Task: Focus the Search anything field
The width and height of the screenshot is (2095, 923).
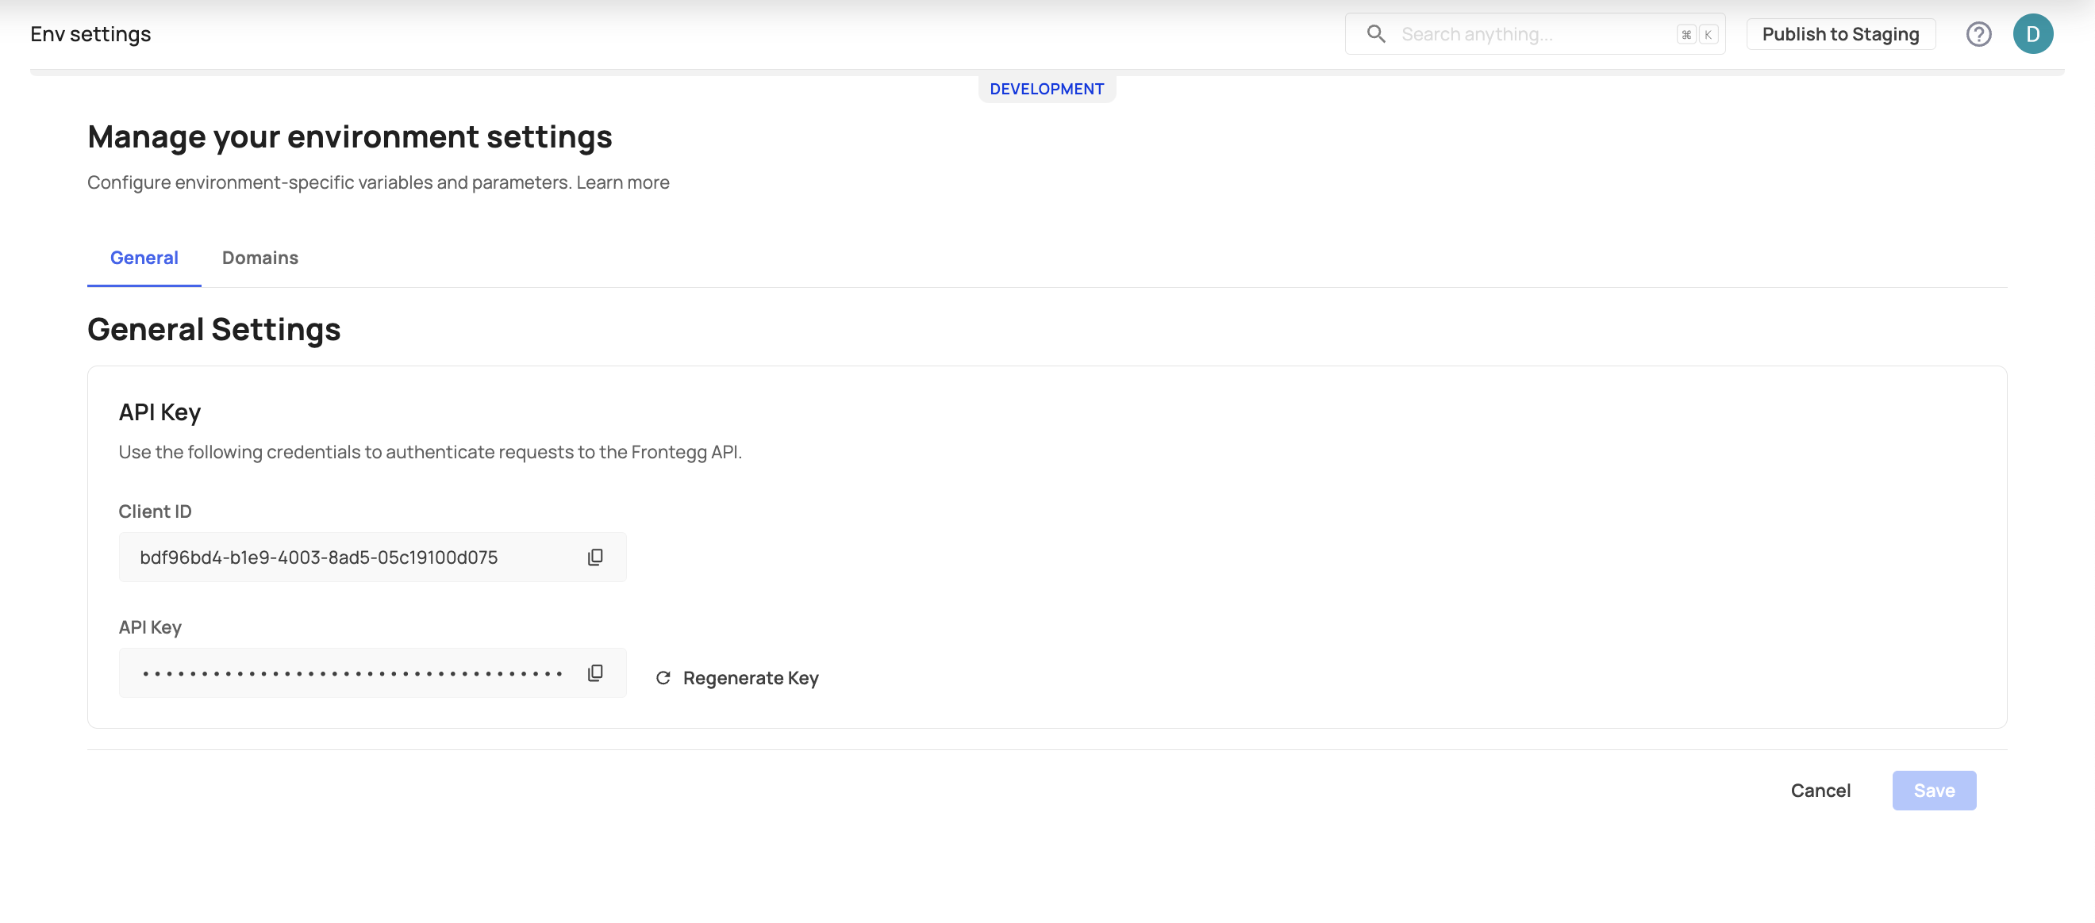Action: pos(1529,34)
